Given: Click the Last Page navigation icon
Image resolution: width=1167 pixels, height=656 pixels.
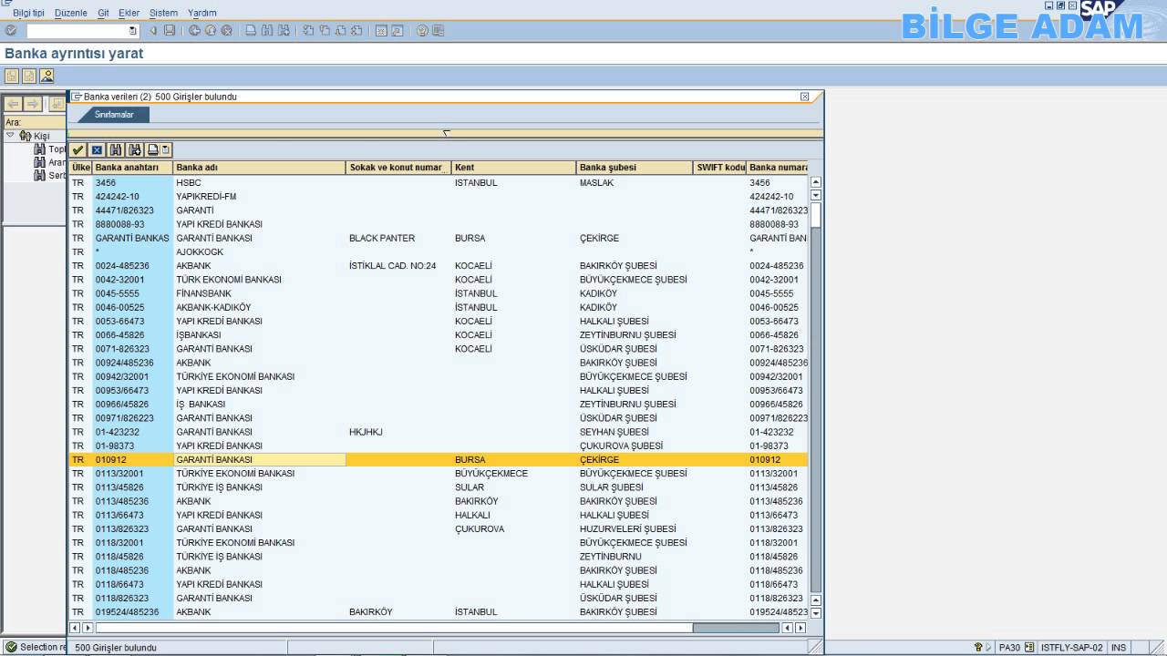Looking at the screenshot, I should (x=356, y=31).
